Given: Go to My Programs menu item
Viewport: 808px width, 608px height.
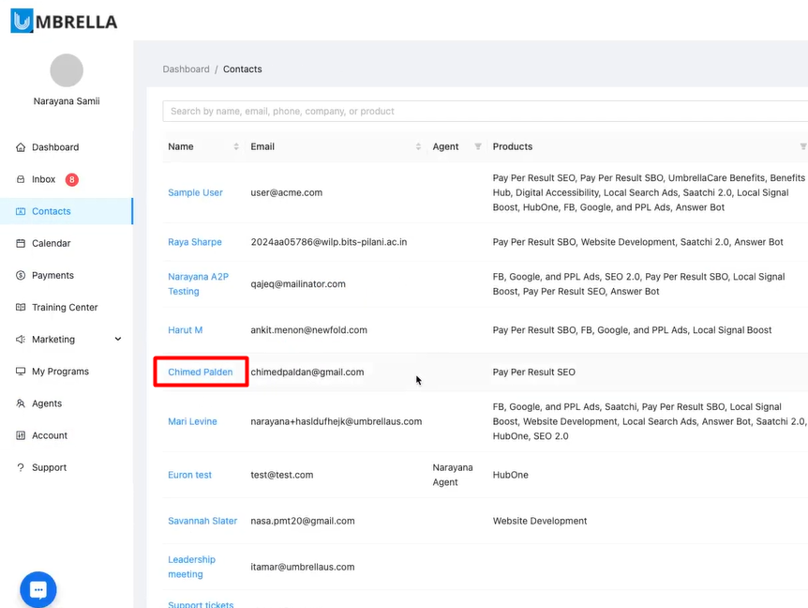Looking at the screenshot, I should (x=60, y=372).
